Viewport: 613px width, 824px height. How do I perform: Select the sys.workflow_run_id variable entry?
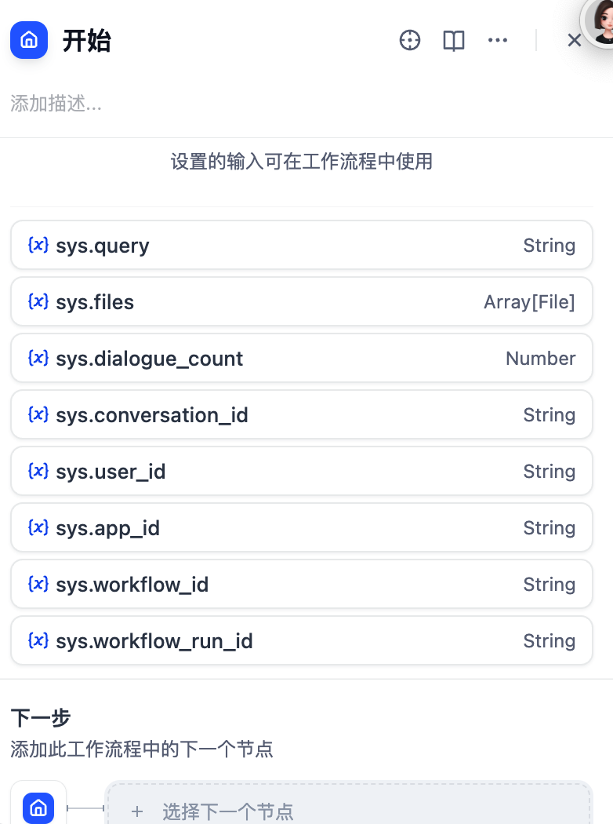click(302, 640)
